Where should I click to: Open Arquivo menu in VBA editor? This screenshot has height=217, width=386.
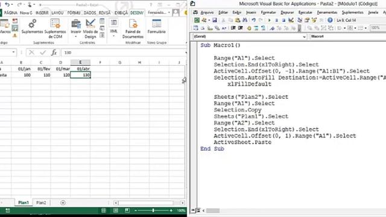(207, 12)
